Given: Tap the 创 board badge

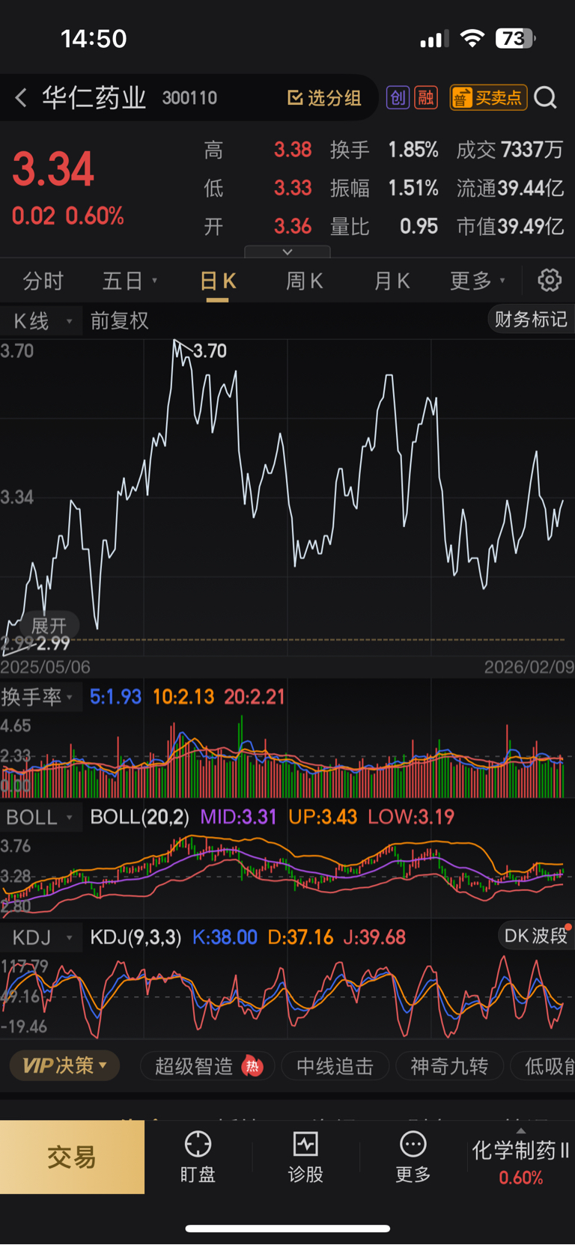Looking at the screenshot, I should coord(398,97).
